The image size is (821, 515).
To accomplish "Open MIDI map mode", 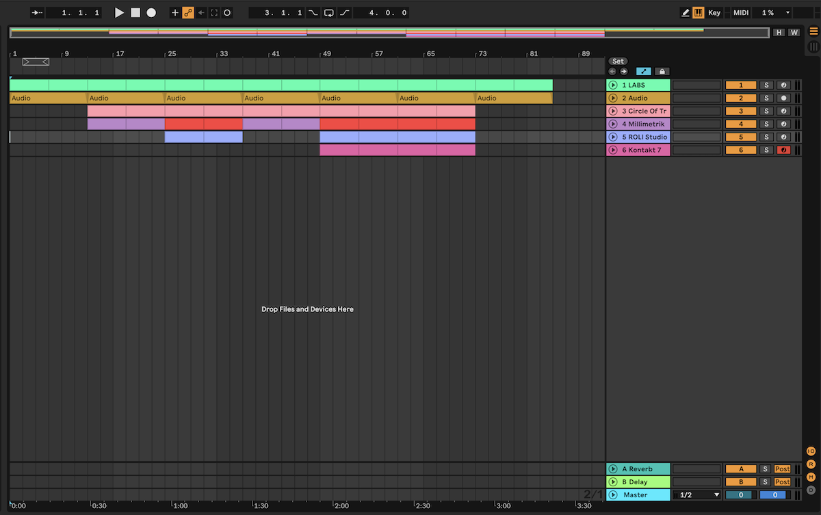I will tap(741, 12).
